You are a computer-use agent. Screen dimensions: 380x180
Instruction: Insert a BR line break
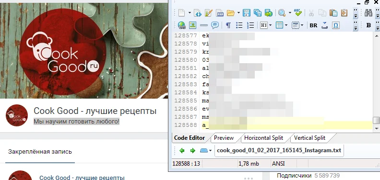pos(313,25)
